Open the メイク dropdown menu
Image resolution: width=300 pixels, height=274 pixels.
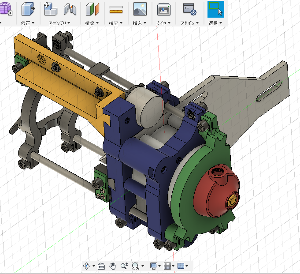point(163,23)
